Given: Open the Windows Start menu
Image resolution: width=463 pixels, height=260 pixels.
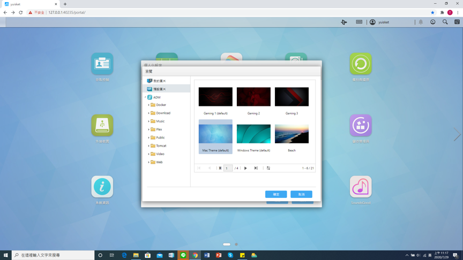Looking at the screenshot, I should 5,255.
